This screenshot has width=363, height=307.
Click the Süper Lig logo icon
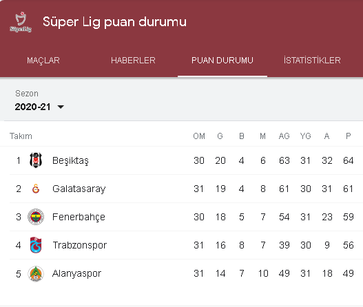point(21,22)
